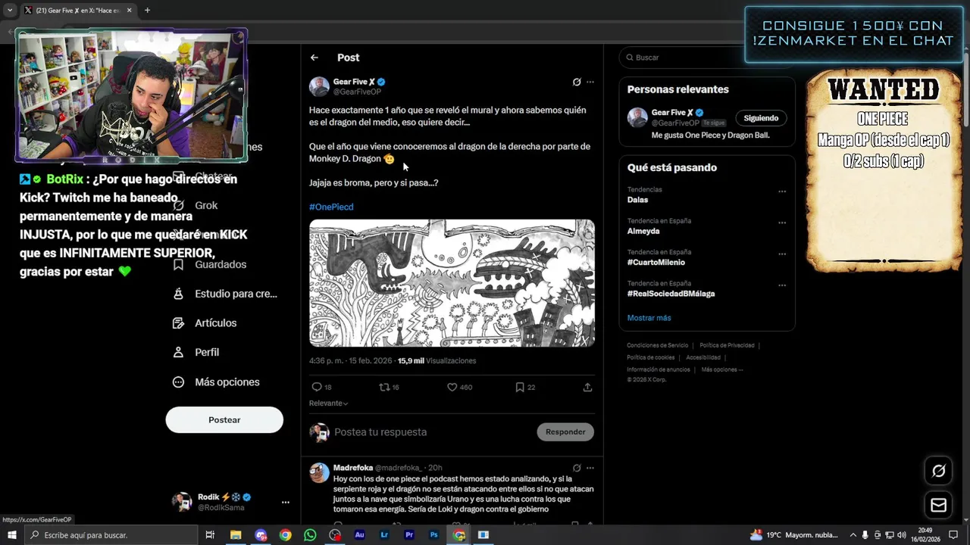Go to Perfil in the sidebar

click(x=207, y=352)
